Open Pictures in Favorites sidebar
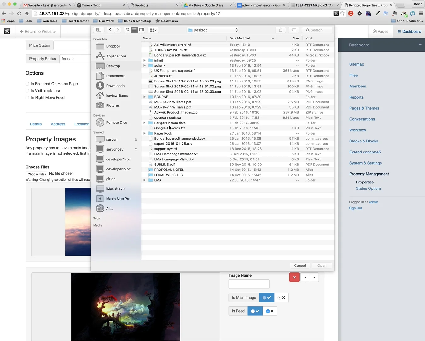Viewport: 425px width, 341px height. [113, 105]
